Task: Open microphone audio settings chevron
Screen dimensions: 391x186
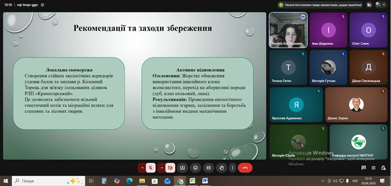Action: [x=143, y=168]
